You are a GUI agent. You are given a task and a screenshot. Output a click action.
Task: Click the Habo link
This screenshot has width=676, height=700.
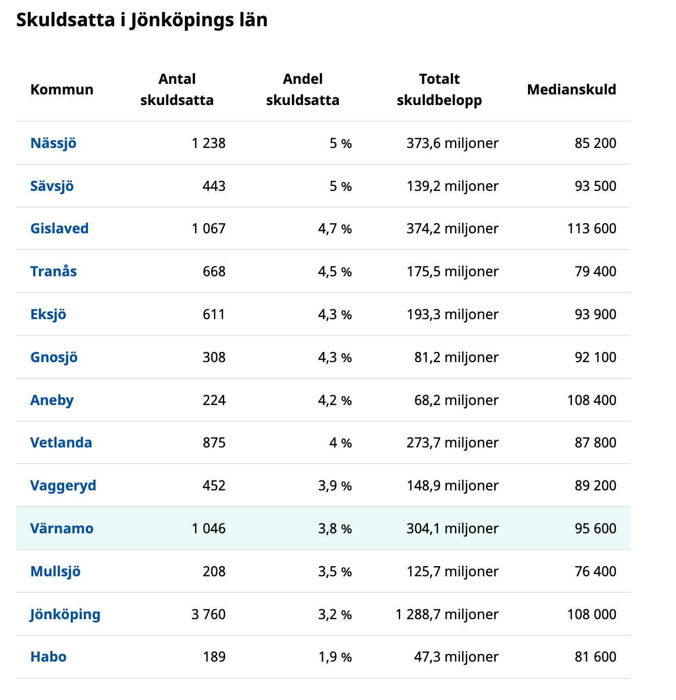tap(49, 657)
